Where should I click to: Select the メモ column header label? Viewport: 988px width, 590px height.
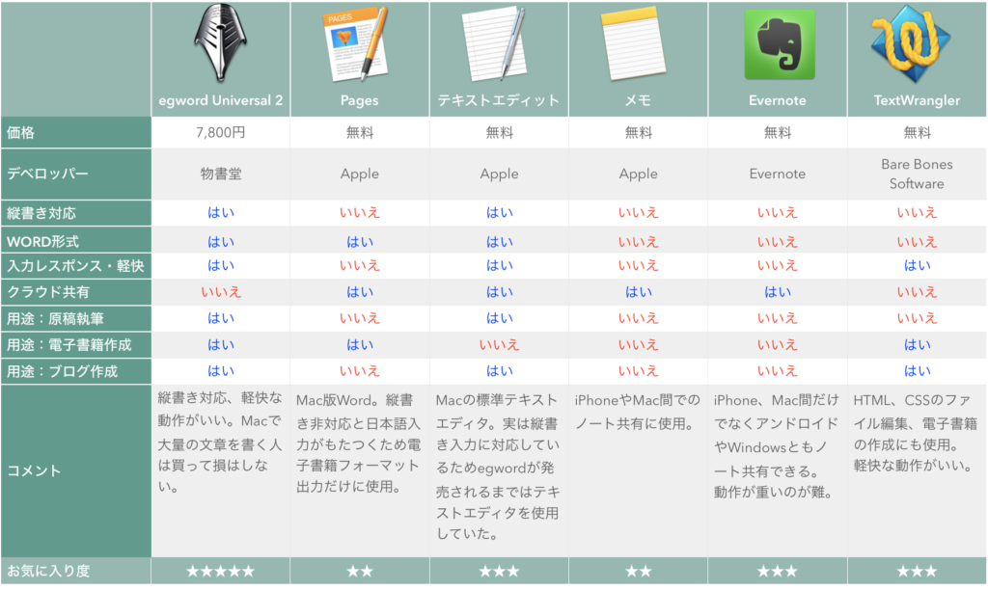coord(638,101)
